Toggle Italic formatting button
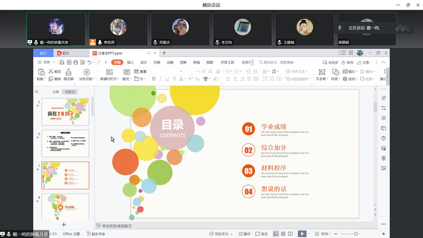This screenshot has width=423, height=238. click(161, 79)
